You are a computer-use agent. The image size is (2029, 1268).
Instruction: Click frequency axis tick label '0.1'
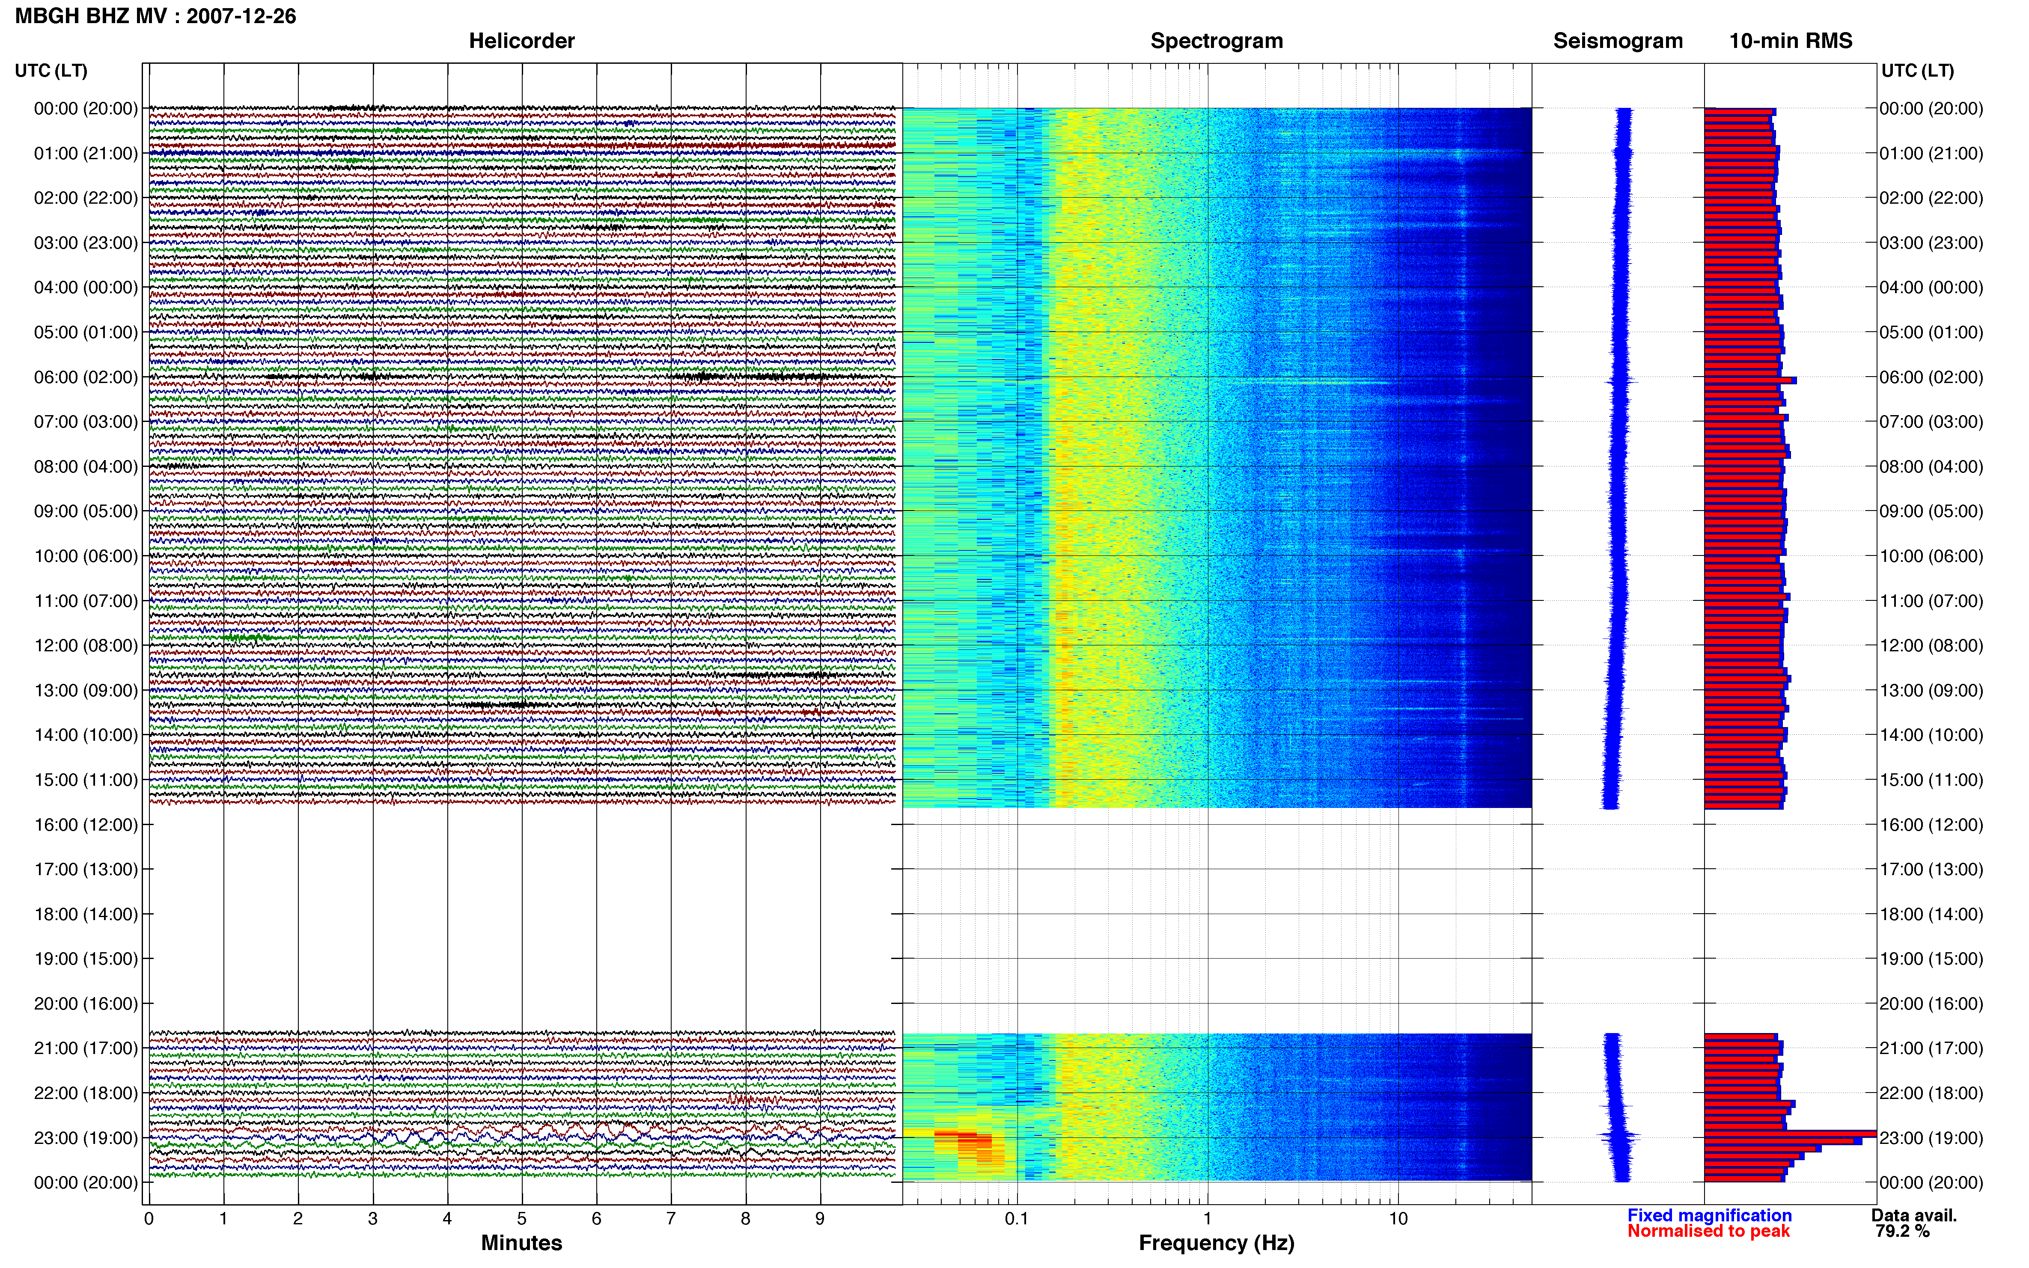pyautogui.click(x=1017, y=1219)
